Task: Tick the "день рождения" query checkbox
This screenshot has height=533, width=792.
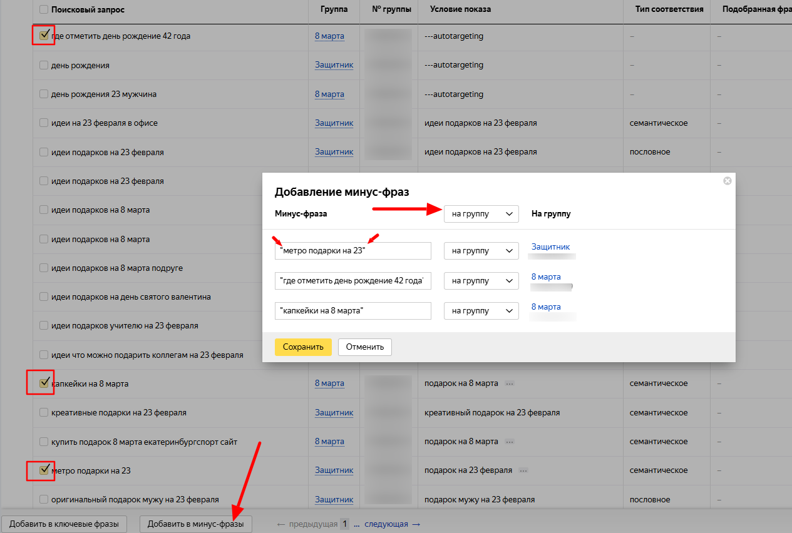Action: [43, 65]
